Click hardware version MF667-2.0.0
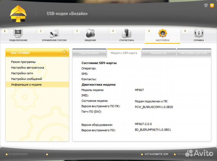This screenshot has height=161, width=217. click(143, 124)
